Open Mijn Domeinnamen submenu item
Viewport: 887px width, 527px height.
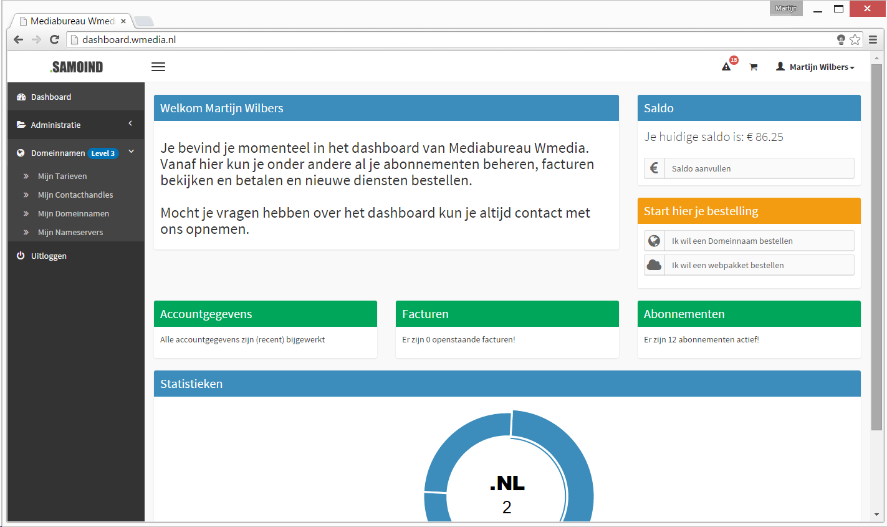tap(74, 213)
